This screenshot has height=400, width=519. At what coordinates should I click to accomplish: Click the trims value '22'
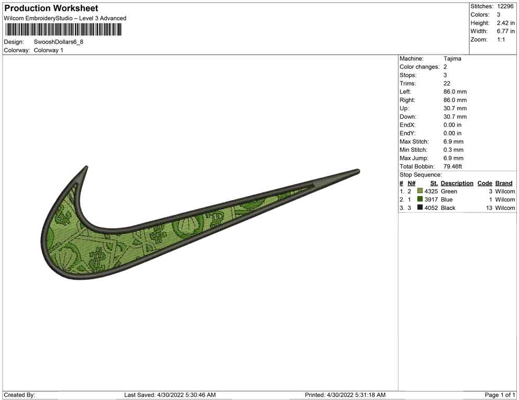(x=447, y=83)
